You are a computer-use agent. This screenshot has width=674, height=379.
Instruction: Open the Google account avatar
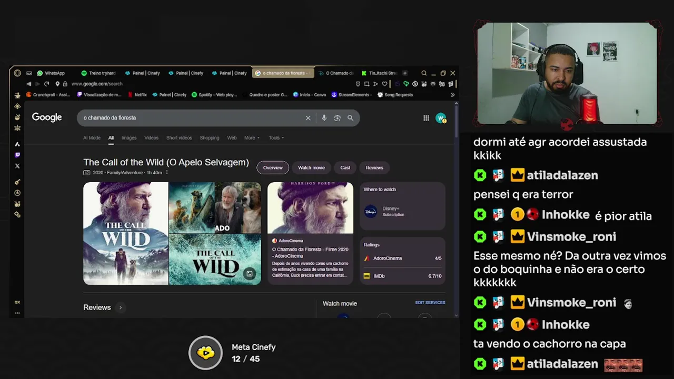point(441,118)
